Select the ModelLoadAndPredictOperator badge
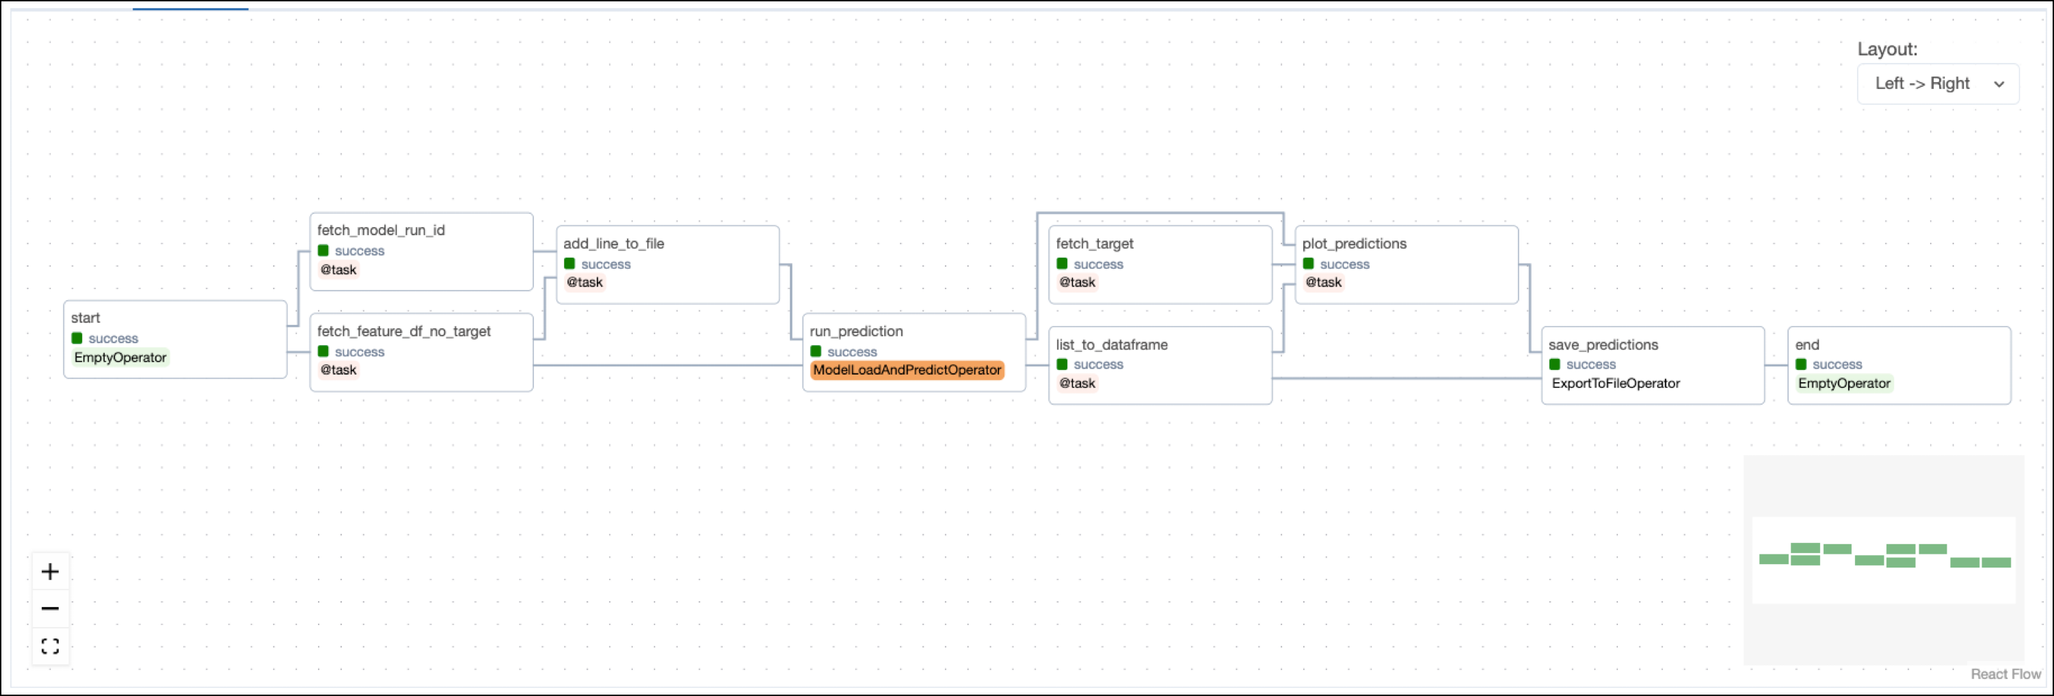 pos(907,370)
